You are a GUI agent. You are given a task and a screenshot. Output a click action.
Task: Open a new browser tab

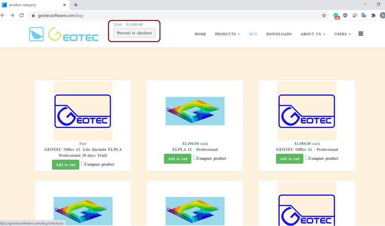76,5
